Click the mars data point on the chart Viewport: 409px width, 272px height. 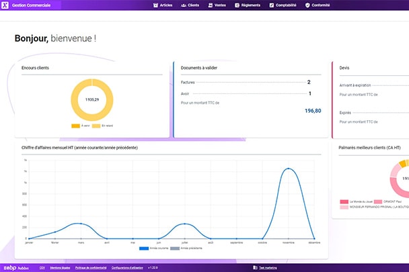click(x=81, y=224)
